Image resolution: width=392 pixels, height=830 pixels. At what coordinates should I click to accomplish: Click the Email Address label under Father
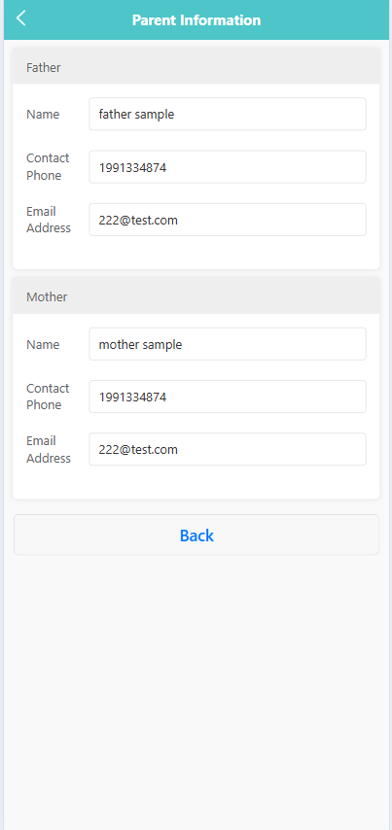pos(49,220)
